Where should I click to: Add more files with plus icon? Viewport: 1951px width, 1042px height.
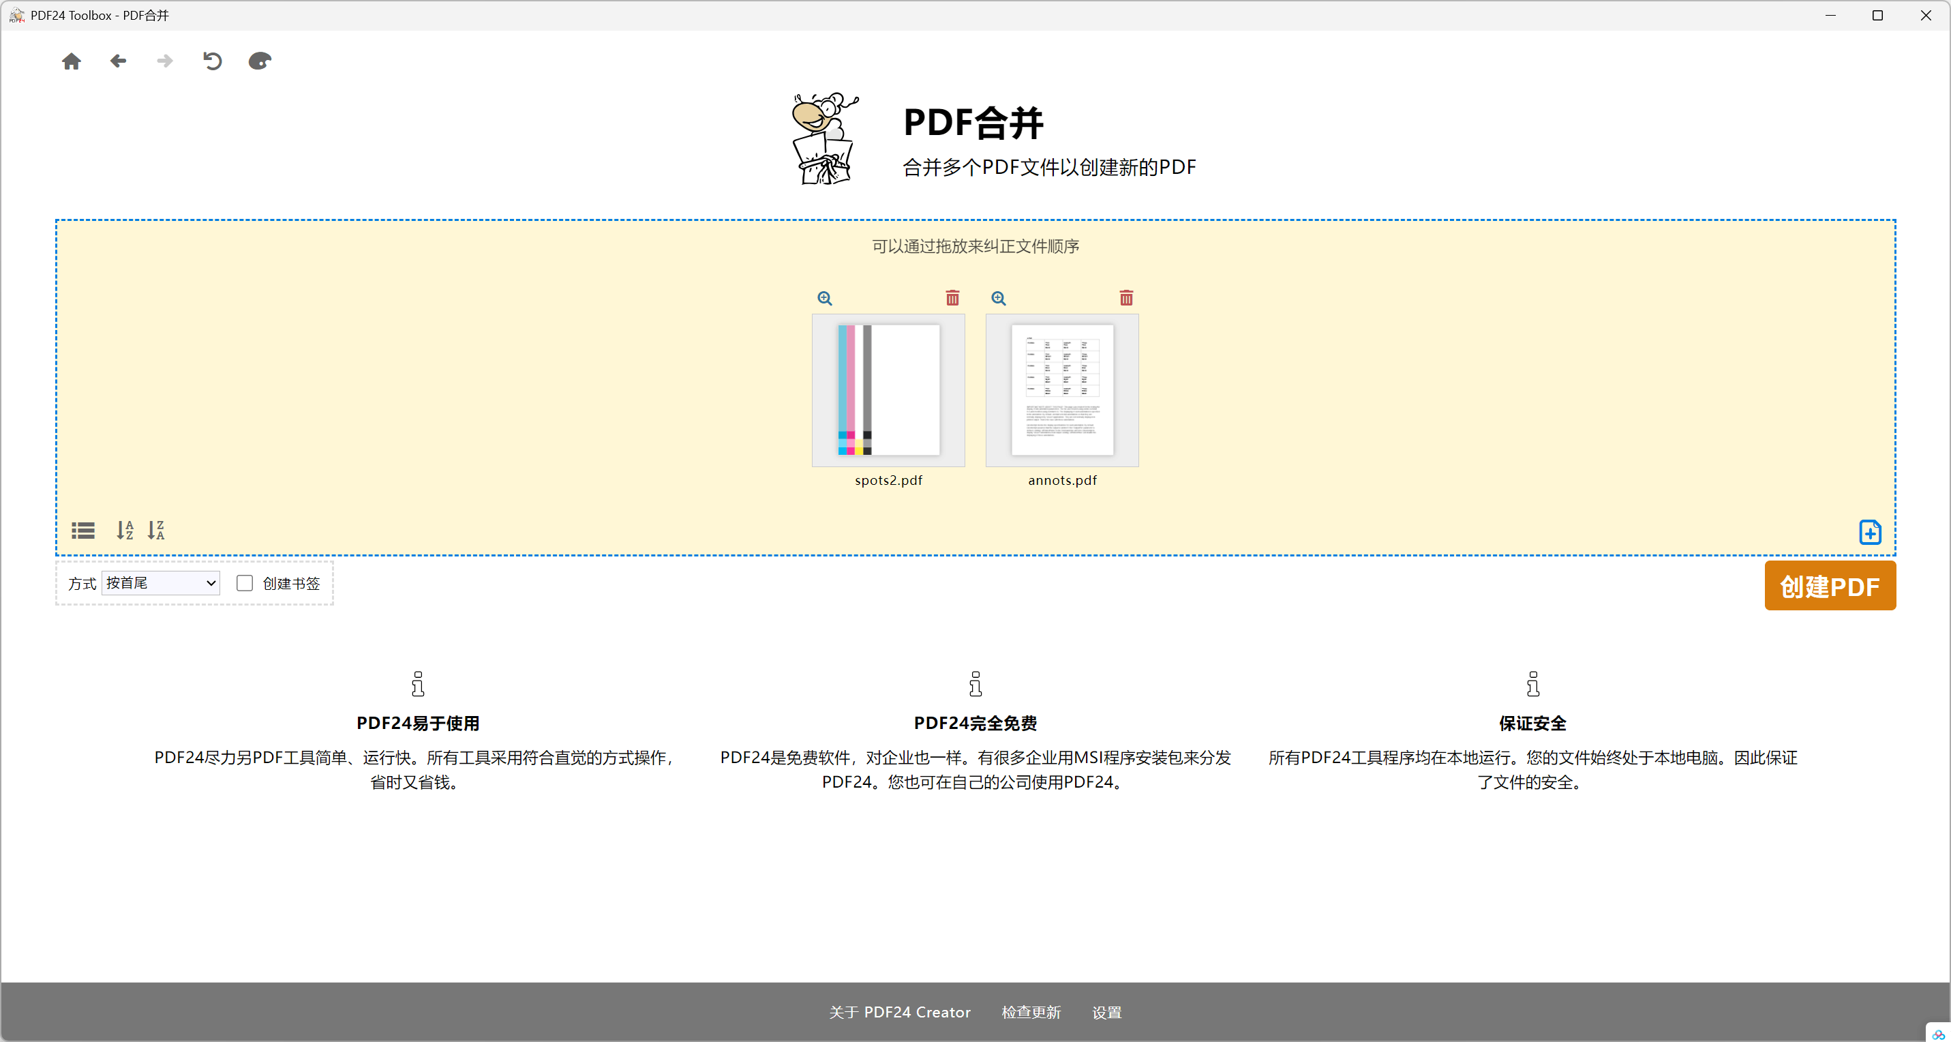pyautogui.click(x=1870, y=532)
